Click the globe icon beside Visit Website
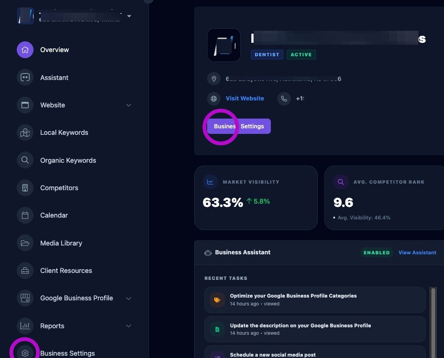 214,99
